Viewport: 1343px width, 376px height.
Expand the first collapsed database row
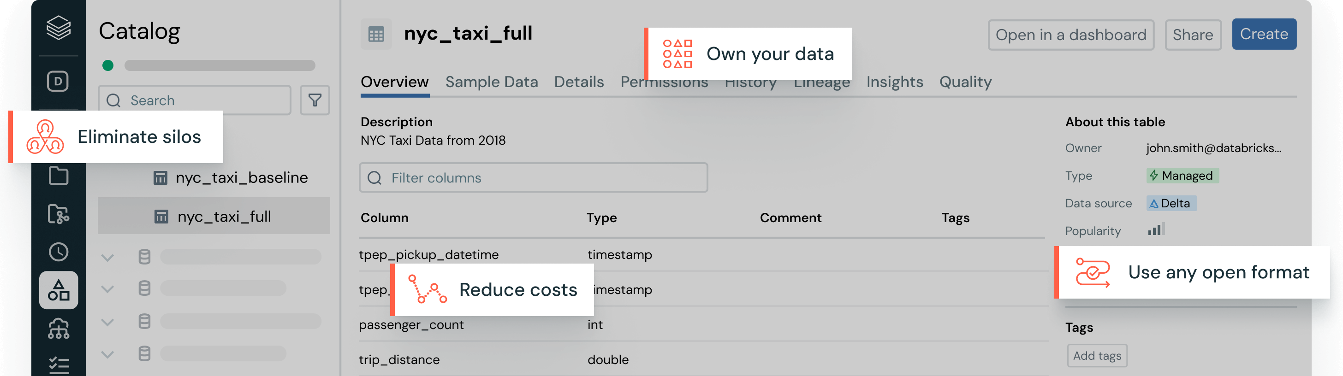tap(107, 257)
